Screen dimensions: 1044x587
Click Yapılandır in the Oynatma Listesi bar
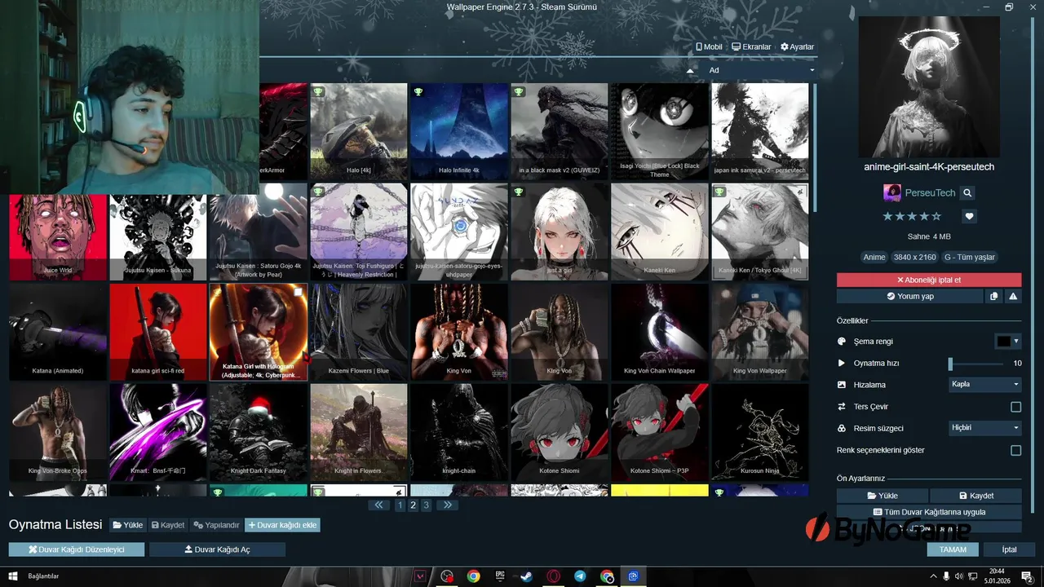click(x=216, y=525)
